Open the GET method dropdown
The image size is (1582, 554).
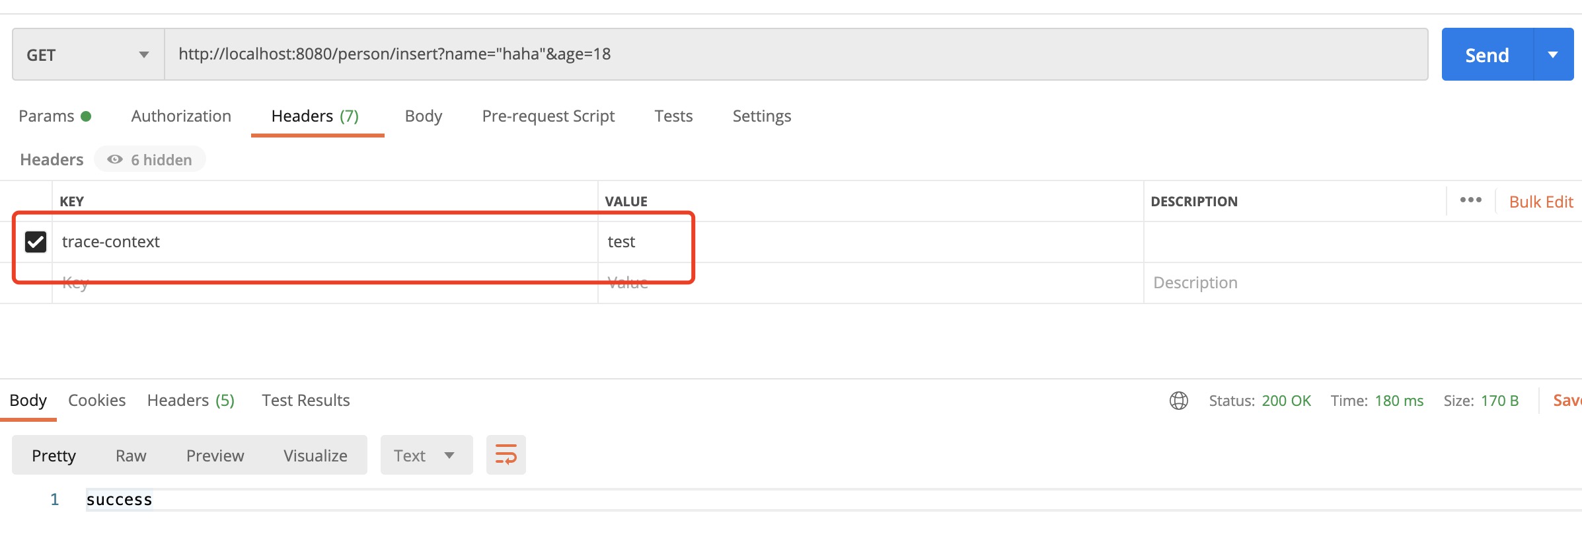click(x=88, y=55)
